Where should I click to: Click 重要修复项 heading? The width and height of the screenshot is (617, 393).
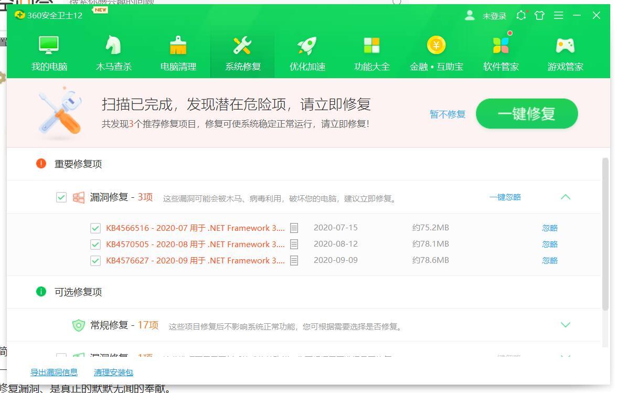78,164
